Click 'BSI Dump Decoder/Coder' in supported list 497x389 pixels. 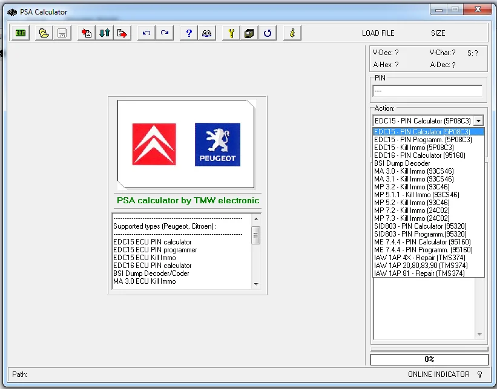coord(151,273)
